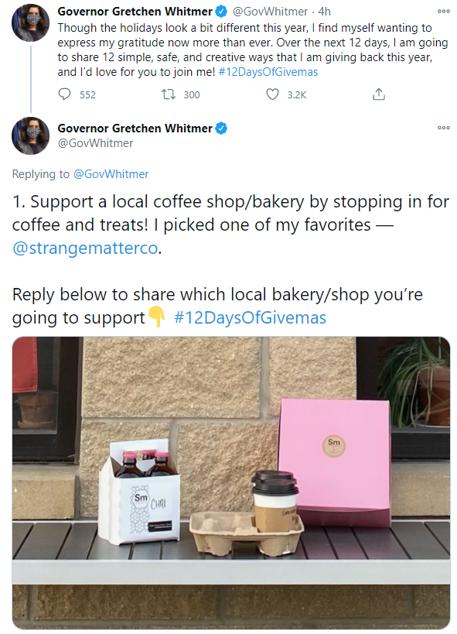Click verified badge on the reply tweet author
Viewport: 457px width, 634px height.
click(x=221, y=129)
